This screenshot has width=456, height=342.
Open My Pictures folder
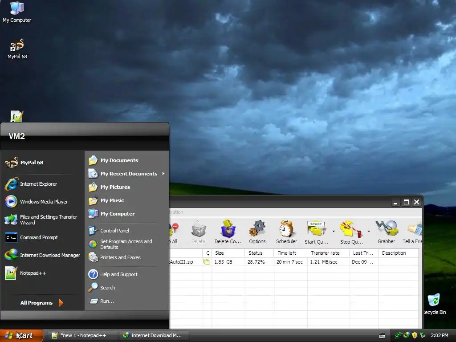[x=127, y=187]
